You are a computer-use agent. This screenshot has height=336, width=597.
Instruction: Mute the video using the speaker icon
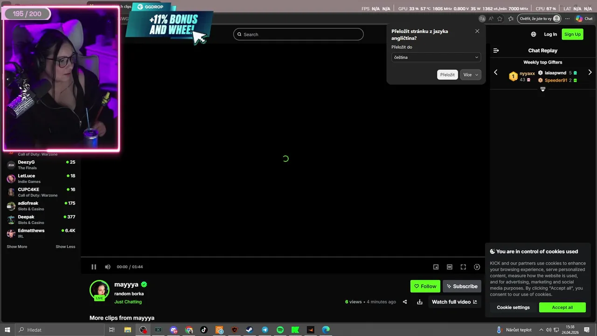[108, 267]
